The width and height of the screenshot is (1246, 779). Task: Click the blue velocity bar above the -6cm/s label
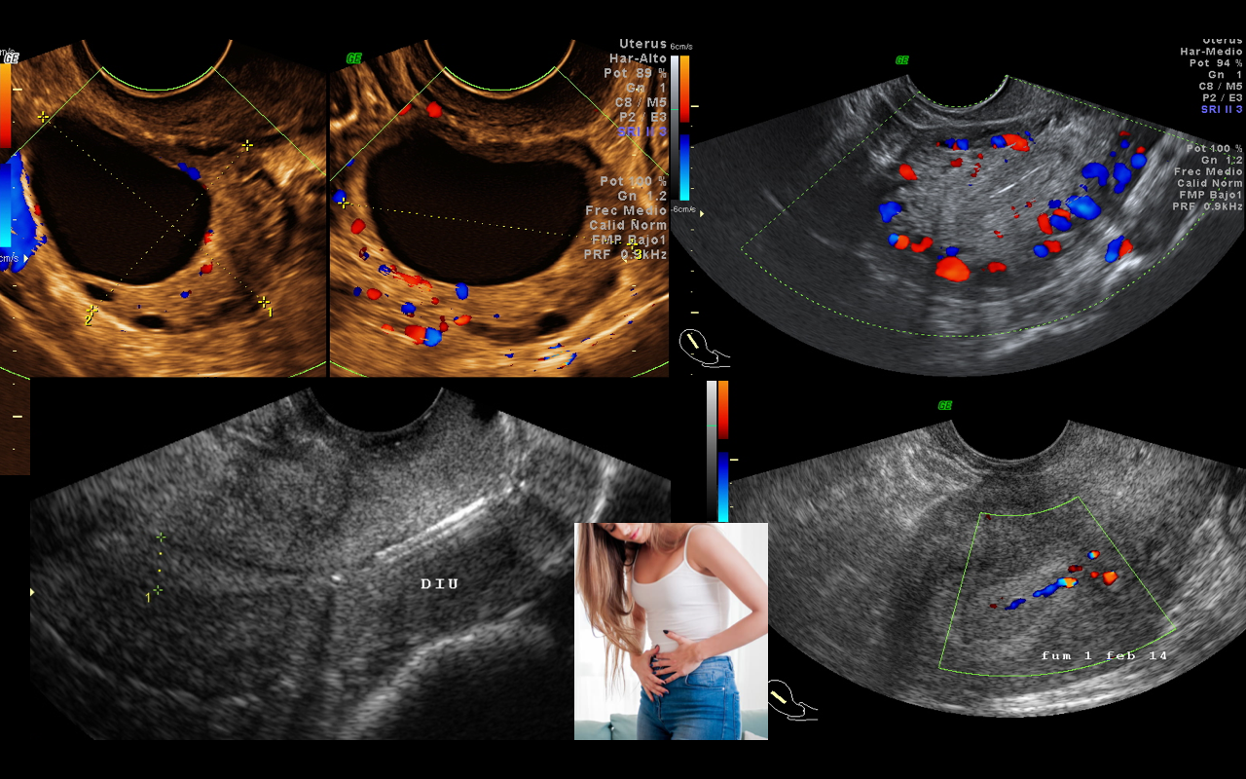pyautogui.click(x=683, y=167)
